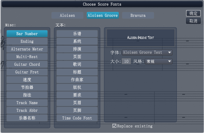Select the Guitar Fret item
204x133 pixels.
[x=27, y=72]
